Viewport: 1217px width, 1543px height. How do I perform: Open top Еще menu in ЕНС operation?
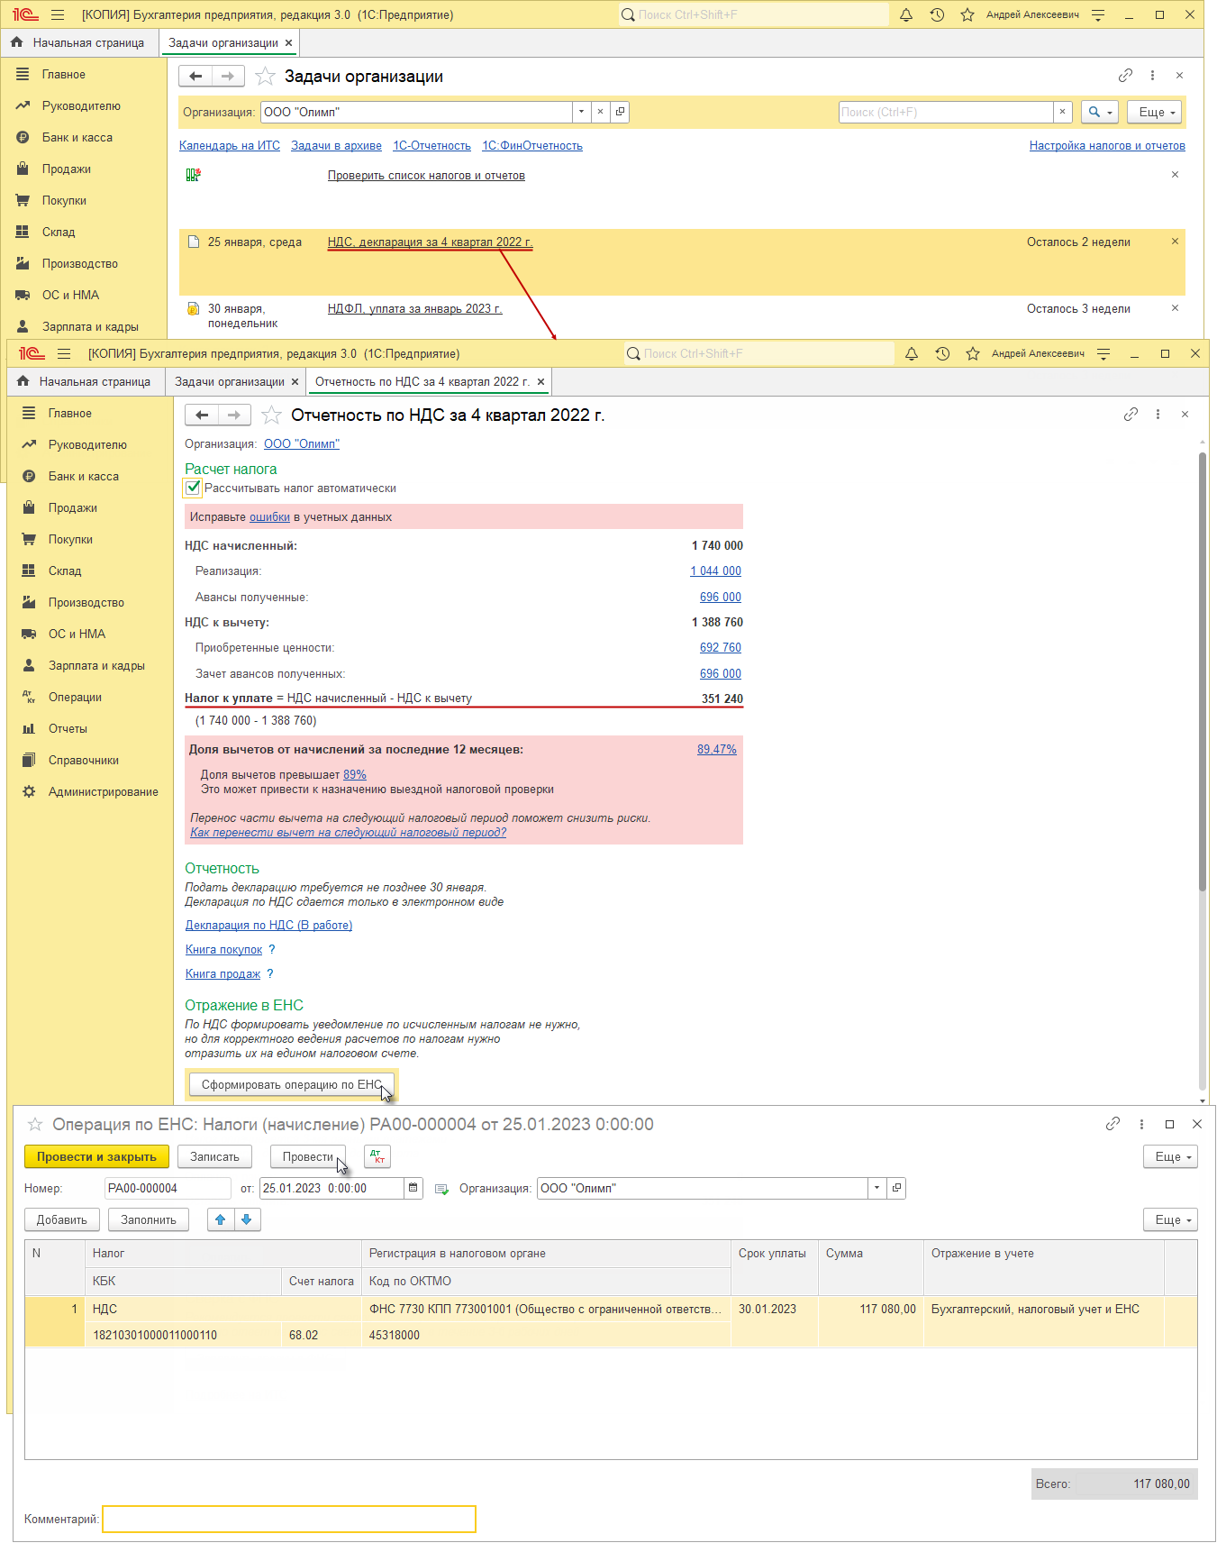pyautogui.click(x=1171, y=1156)
